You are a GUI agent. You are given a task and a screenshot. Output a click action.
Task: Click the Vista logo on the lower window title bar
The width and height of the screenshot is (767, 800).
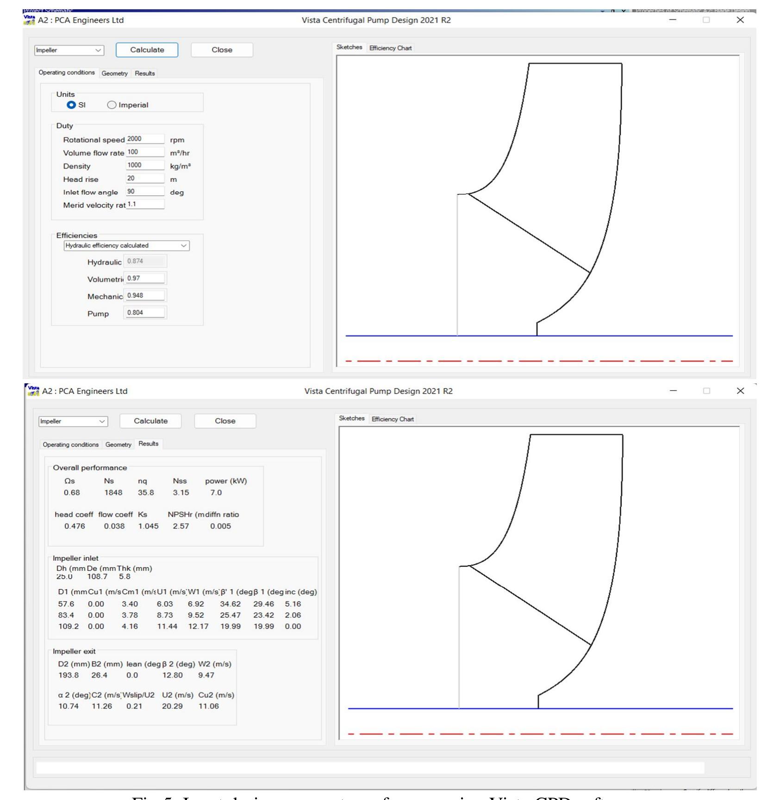click(33, 391)
